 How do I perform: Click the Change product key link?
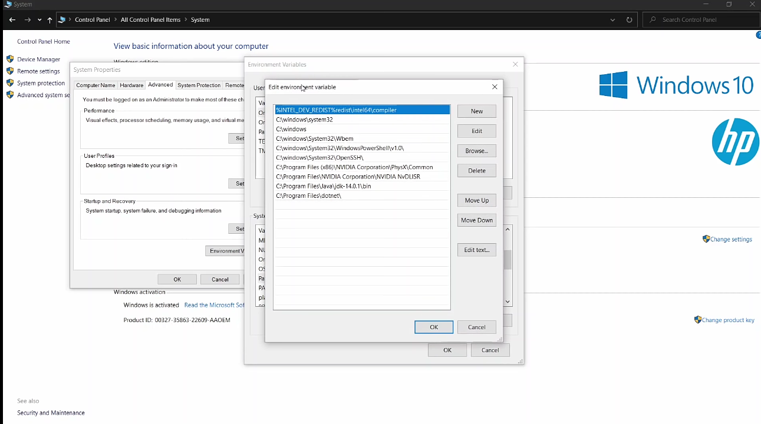pyautogui.click(x=728, y=320)
